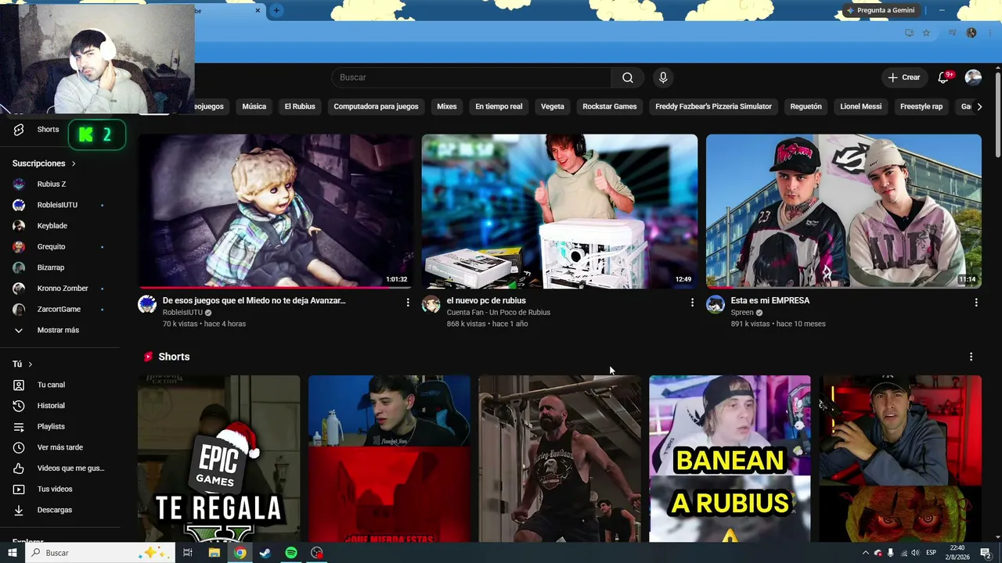The width and height of the screenshot is (1002, 563).
Task: Select the 'En tiempo real' chip
Action: (x=499, y=106)
